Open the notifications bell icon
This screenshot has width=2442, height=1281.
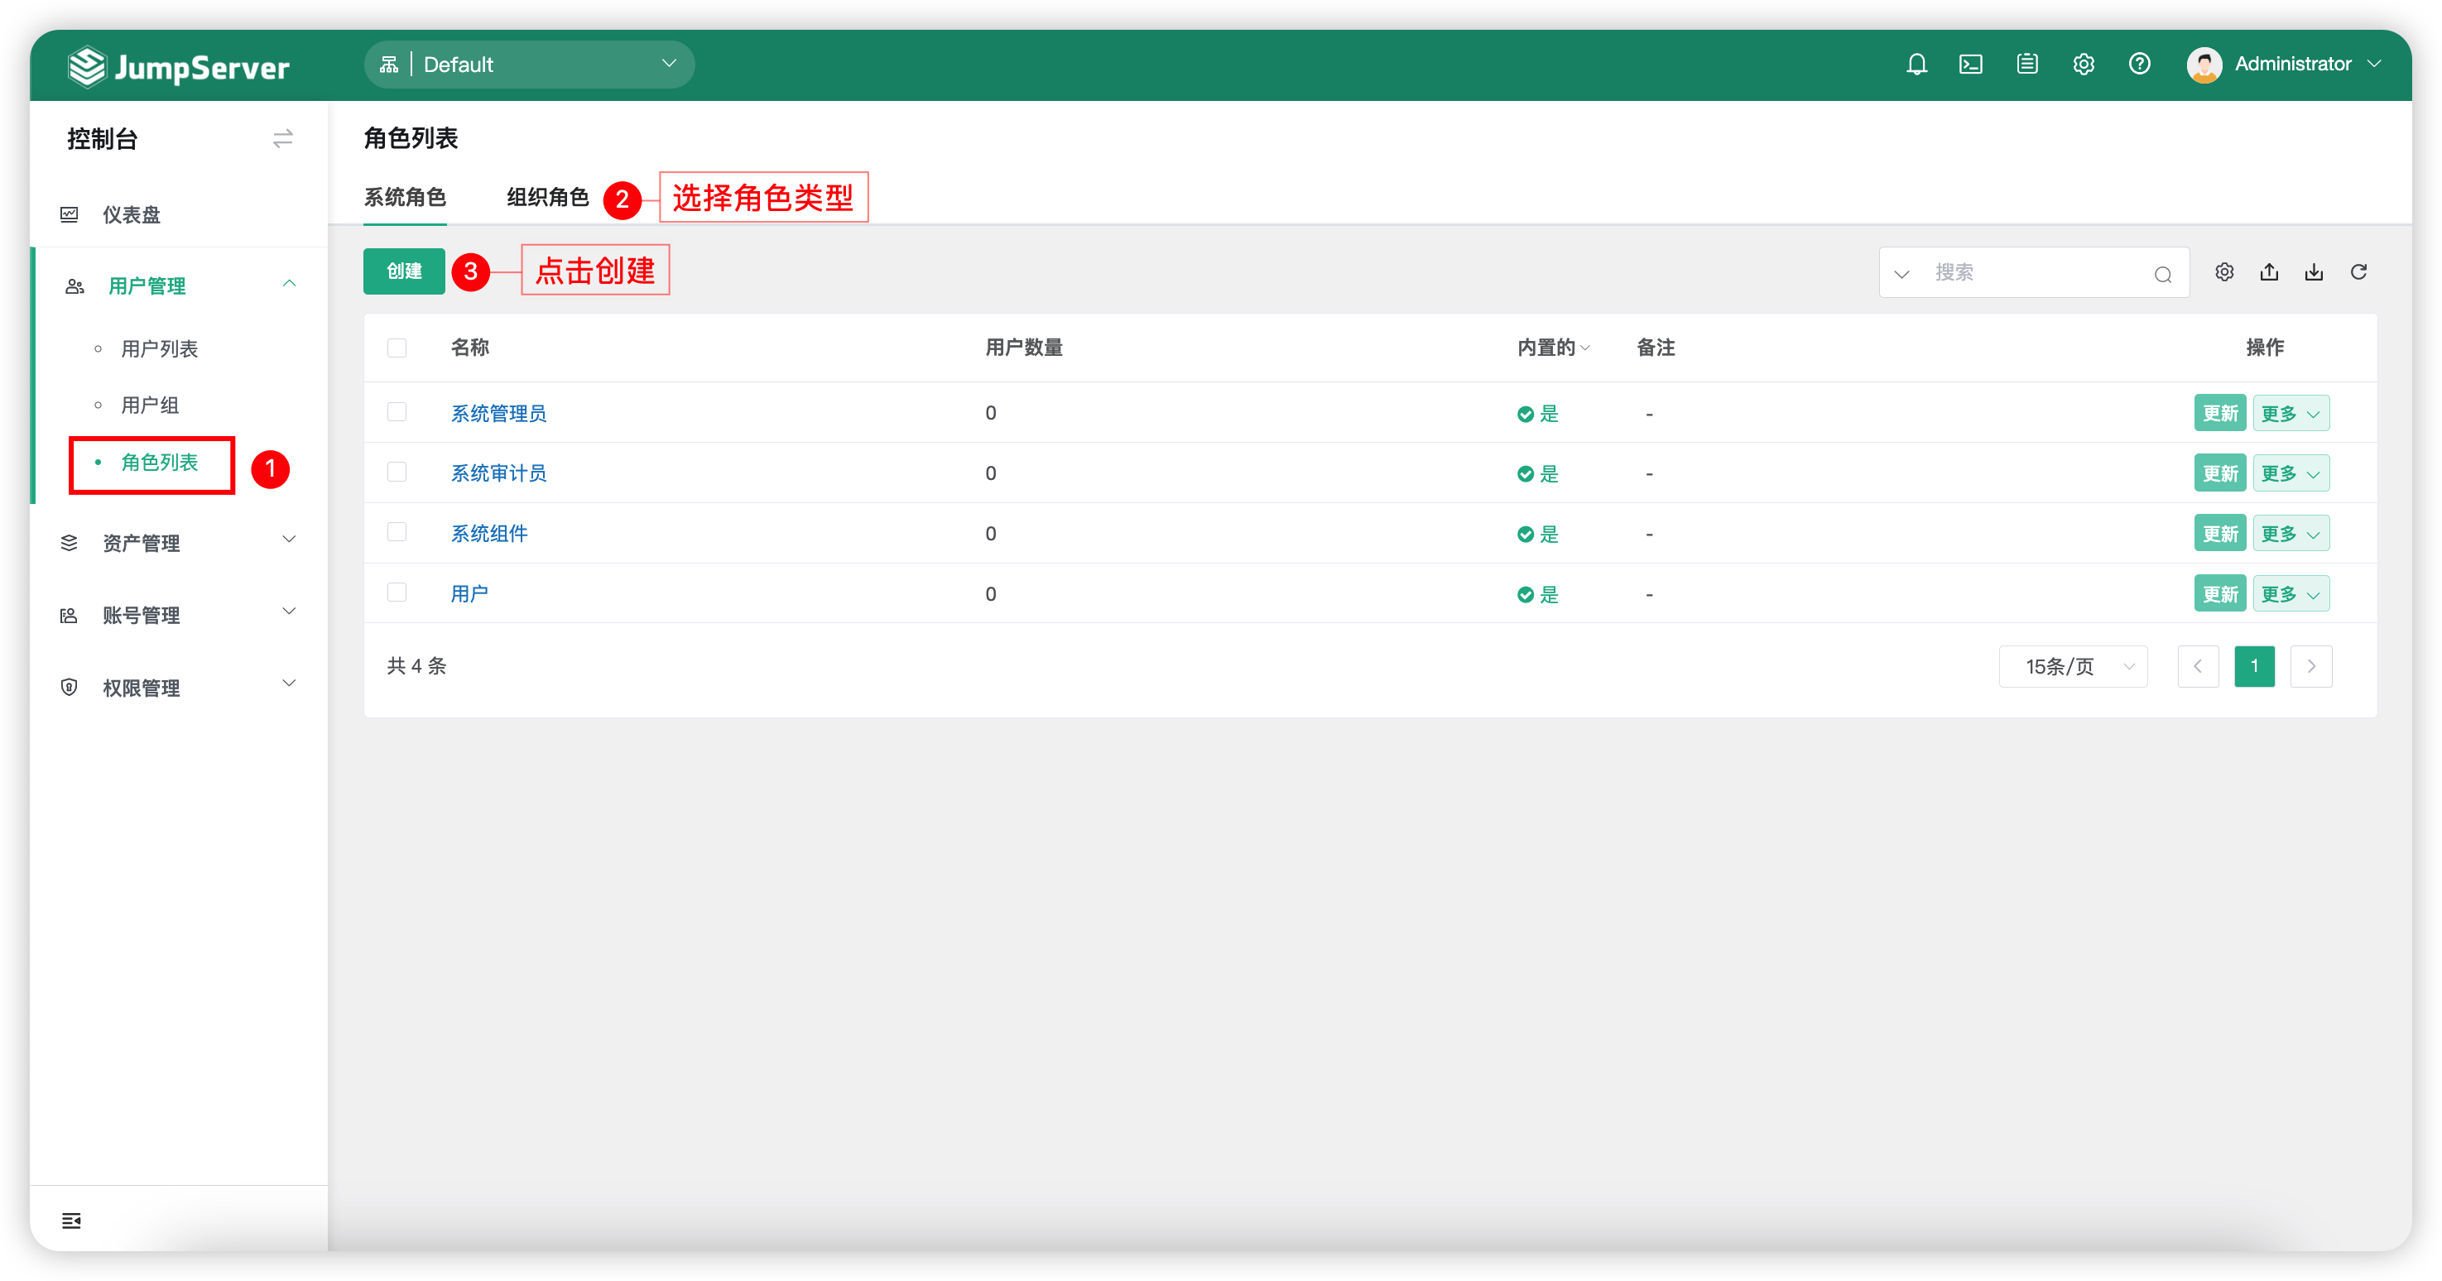(1916, 65)
